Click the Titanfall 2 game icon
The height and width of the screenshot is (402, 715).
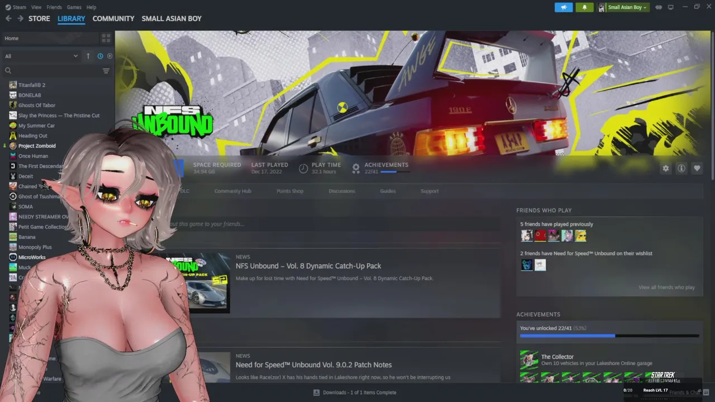[x=13, y=85]
